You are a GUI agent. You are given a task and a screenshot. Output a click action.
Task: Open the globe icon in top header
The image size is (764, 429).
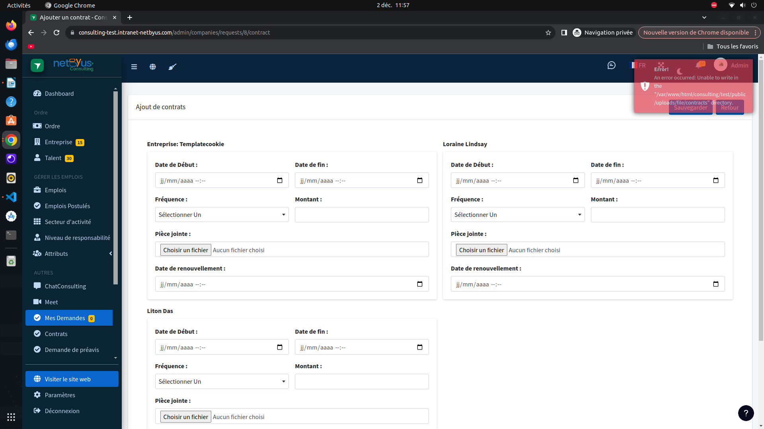(153, 67)
